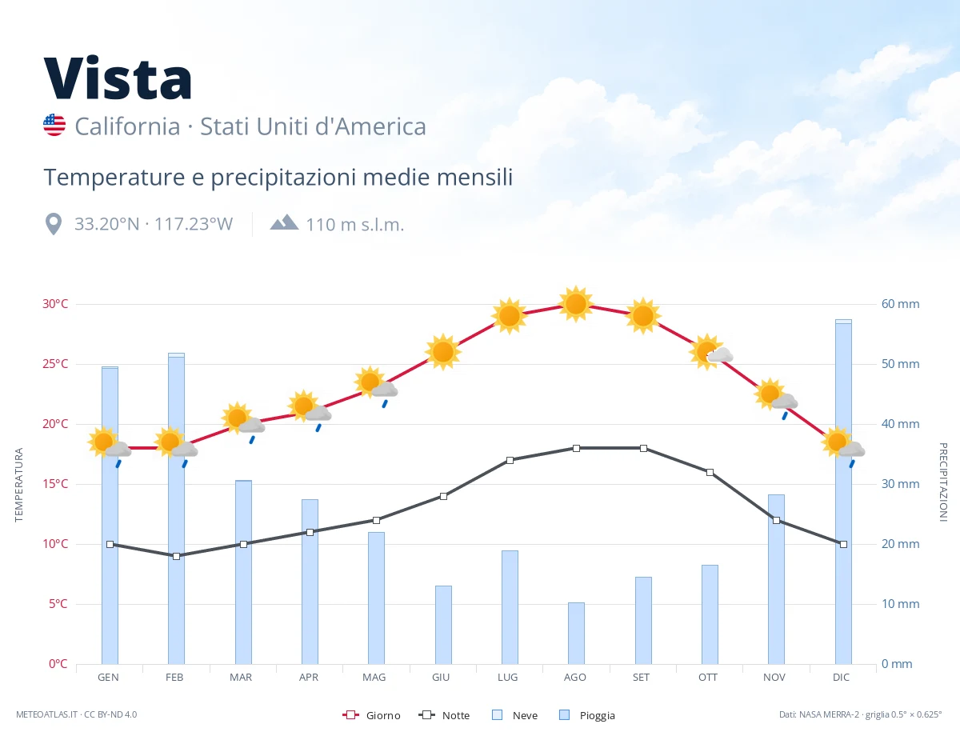Click the Notte legend marker
Image resolution: width=960 pixels, height=736 pixels.
click(426, 715)
